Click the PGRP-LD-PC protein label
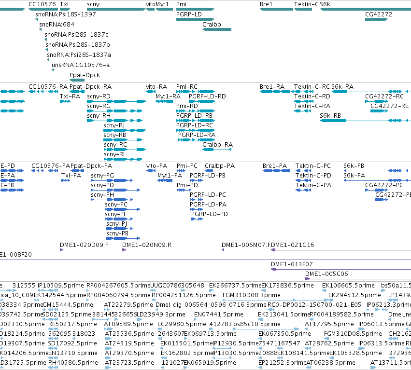 click(x=208, y=195)
